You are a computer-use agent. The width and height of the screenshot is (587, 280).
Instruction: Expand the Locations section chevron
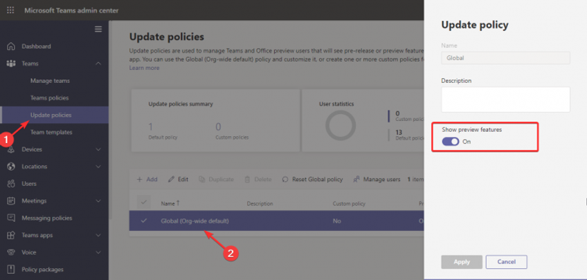pos(98,167)
